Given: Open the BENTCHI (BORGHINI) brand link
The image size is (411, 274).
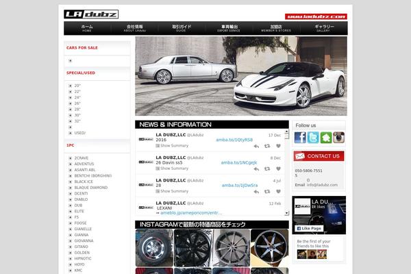Looking at the screenshot, I should [93, 175].
